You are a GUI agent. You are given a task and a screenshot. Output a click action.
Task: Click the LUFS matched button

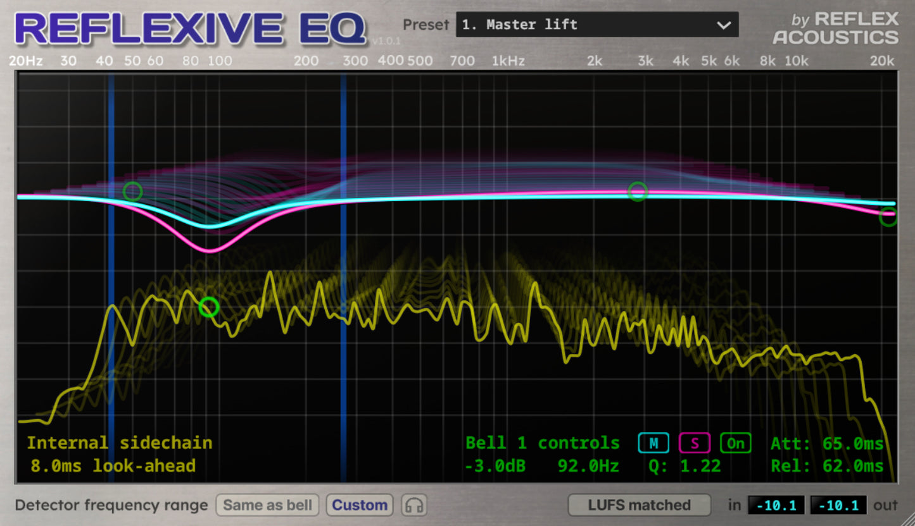(639, 505)
